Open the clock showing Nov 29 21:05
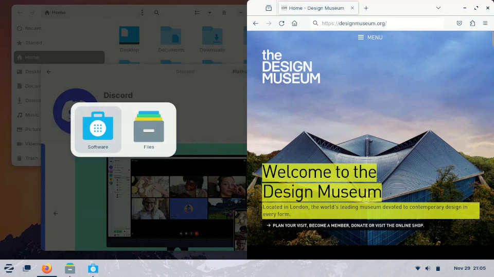Image resolution: width=494 pixels, height=277 pixels. click(469, 268)
